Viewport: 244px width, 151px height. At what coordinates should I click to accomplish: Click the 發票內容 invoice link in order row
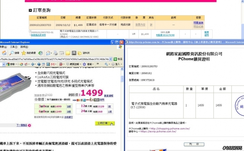pyautogui.click(x=140, y=24)
